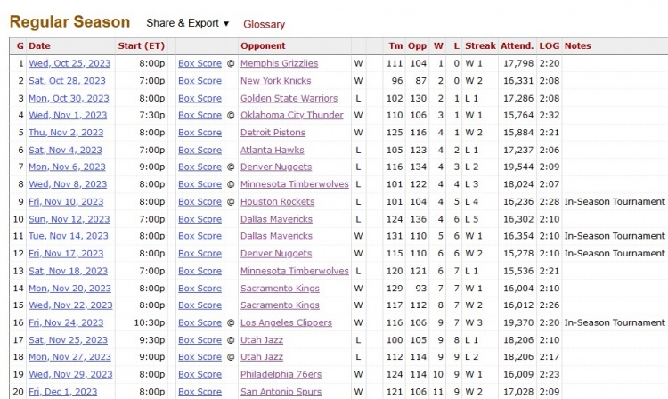Viewport: 668px width, 399px height.
Task: Open the San Antonio Spurs team link
Action: tap(280, 392)
